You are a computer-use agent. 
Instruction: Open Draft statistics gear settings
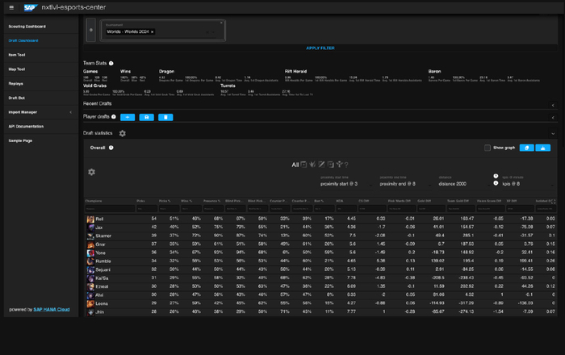pyautogui.click(x=123, y=133)
